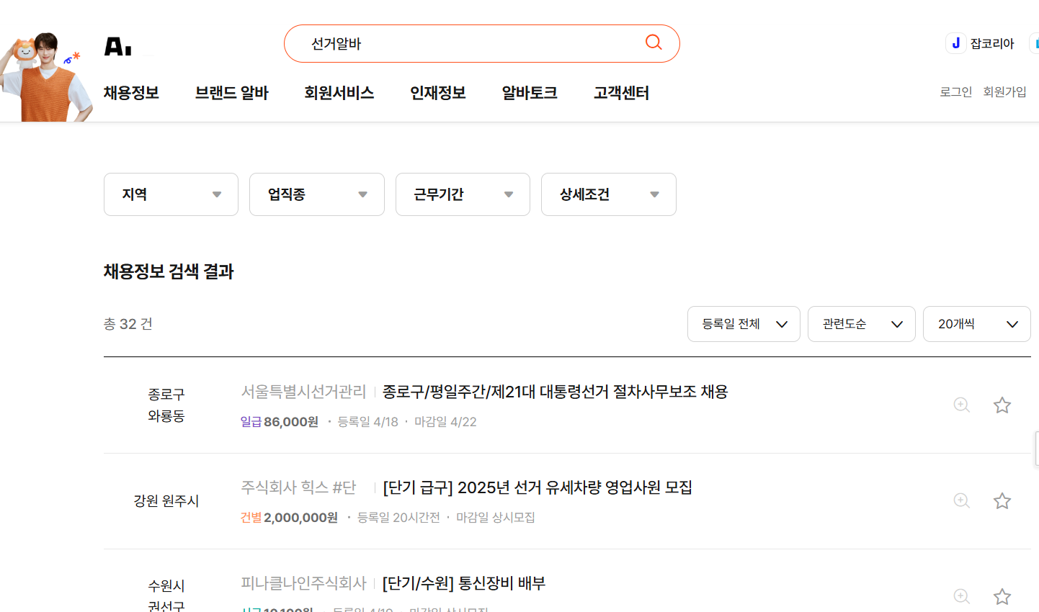This screenshot has width=1039, height=612.
Task: Bookmark the 대통령선거 절차사무보조 job with the star
Action: 1002,405
